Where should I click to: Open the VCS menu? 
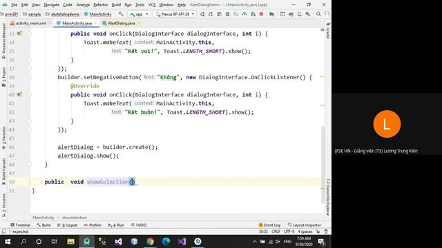click(x=152, y=5)
